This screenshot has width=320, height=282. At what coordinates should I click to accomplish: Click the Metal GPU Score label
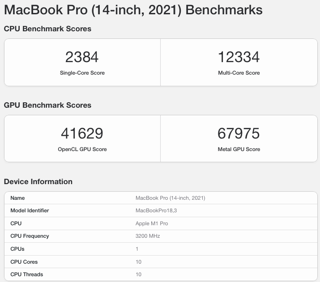pos(239,149)
